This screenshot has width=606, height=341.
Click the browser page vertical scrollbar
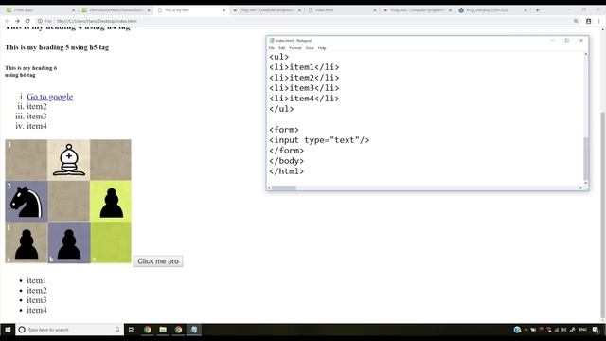pos(603,215)
